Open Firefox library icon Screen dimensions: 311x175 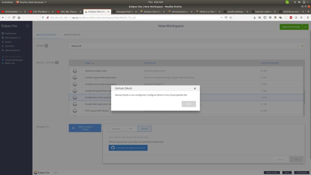260,17
